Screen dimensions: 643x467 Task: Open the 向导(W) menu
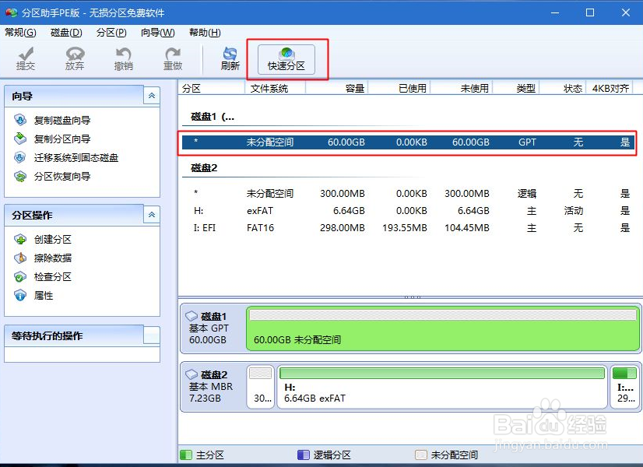[x=157, y=32]
